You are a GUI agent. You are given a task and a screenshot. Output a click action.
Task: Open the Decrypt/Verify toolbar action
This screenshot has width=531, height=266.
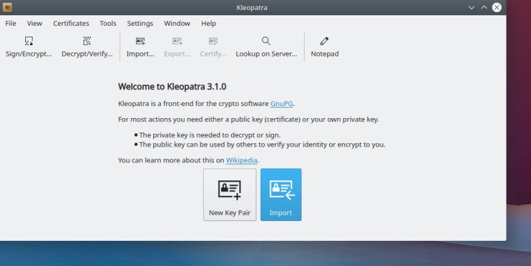pos(87,46)
